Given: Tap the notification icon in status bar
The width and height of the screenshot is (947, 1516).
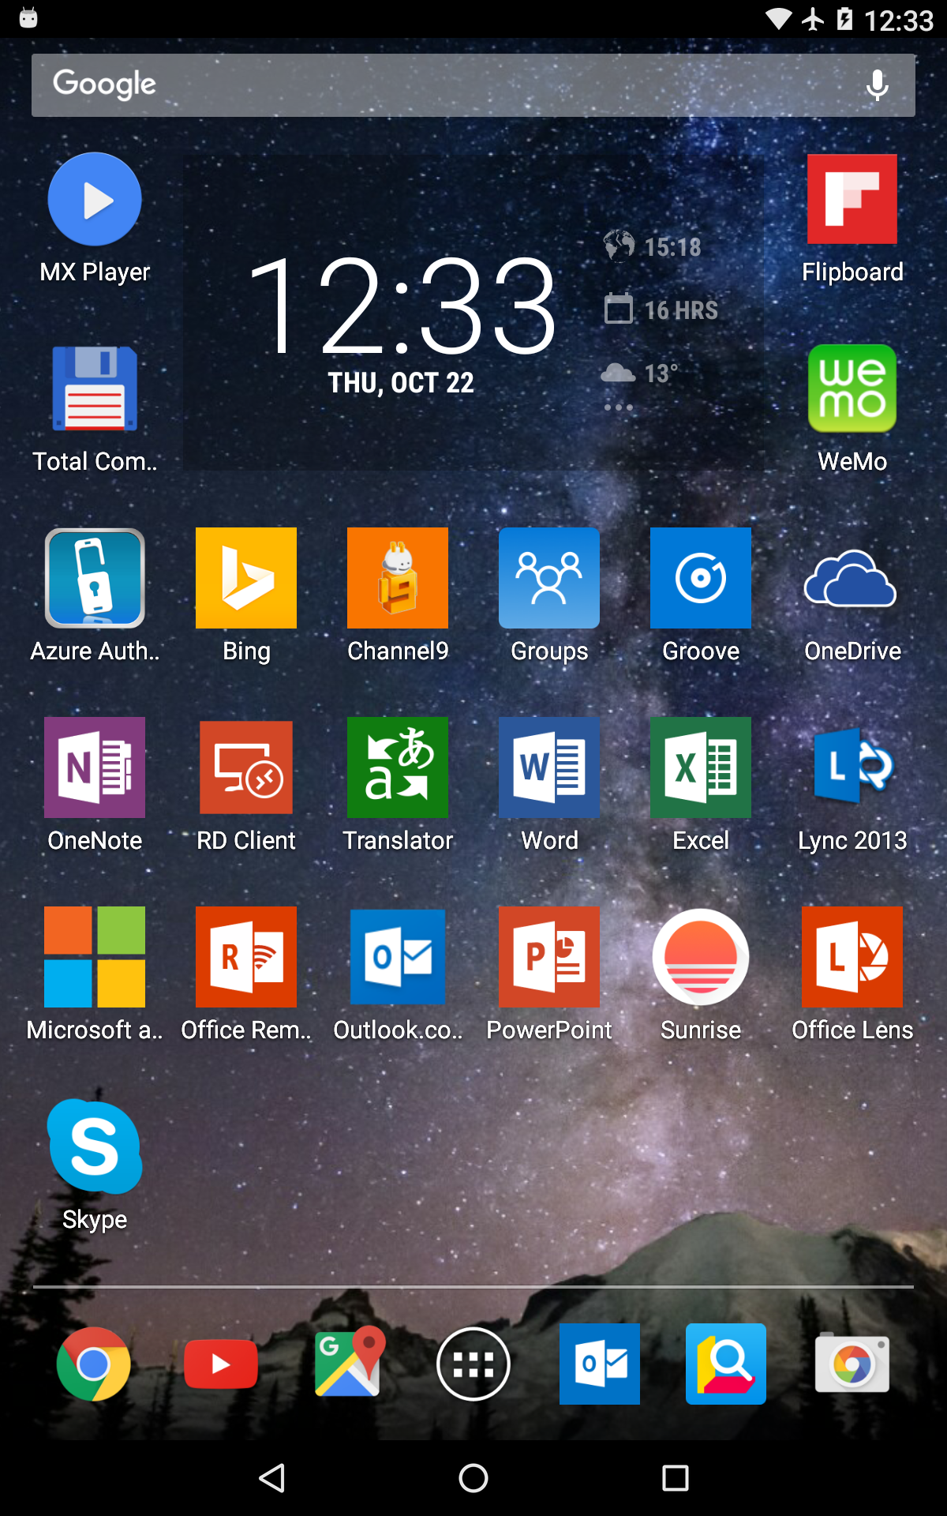Looking at the screenshot, I should pos(28,17).
